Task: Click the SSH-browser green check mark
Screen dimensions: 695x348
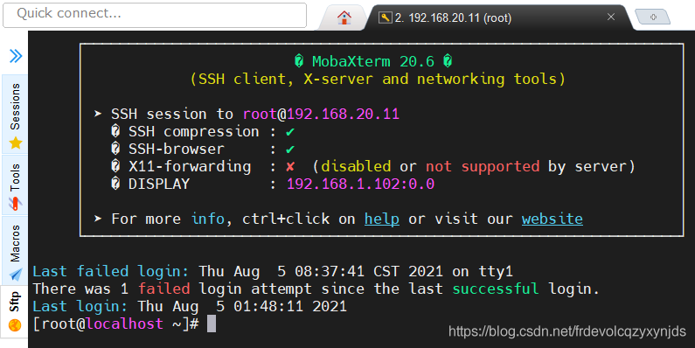Action: tap(290, 150)
